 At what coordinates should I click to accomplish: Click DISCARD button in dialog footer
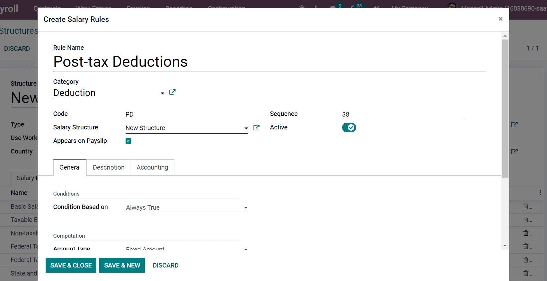pyautogui.click(x=165, y=265)
